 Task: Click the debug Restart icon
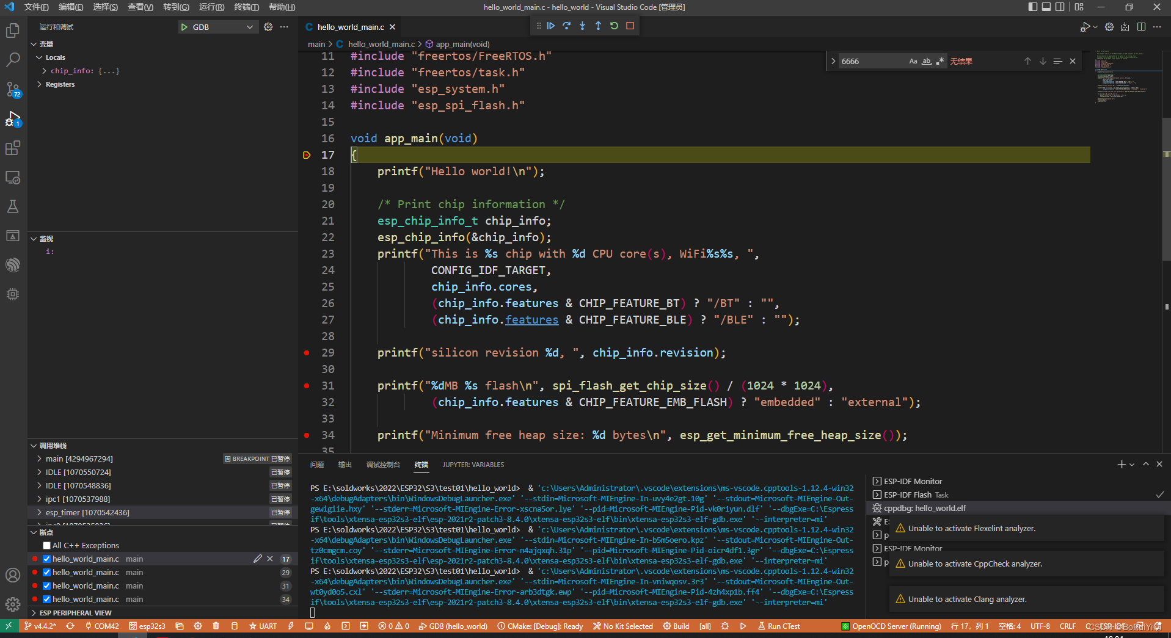pyautogui.click(x=614, y=26)
